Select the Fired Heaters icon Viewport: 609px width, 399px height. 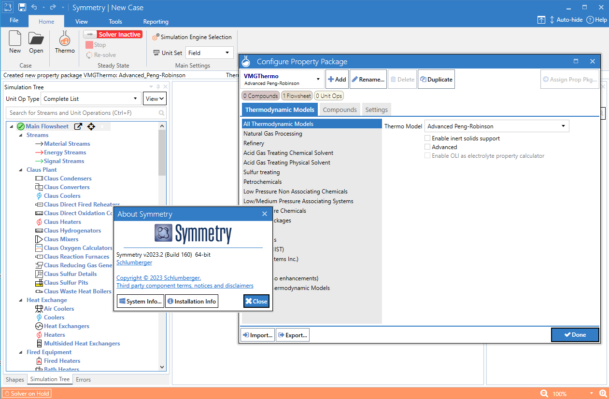(x=39, y=361)
